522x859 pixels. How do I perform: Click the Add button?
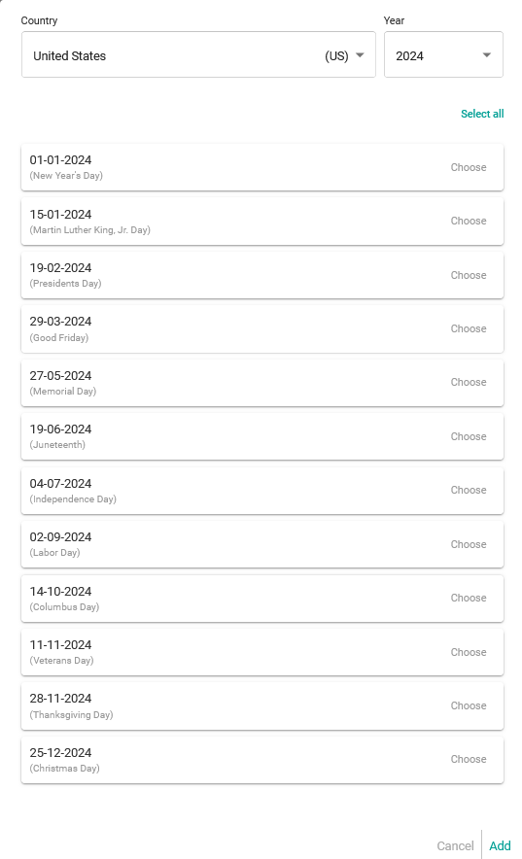point(500,845)
